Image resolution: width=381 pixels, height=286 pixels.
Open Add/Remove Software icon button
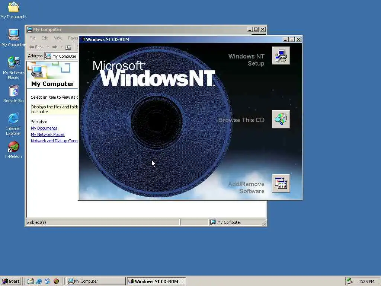pos(281,183)
